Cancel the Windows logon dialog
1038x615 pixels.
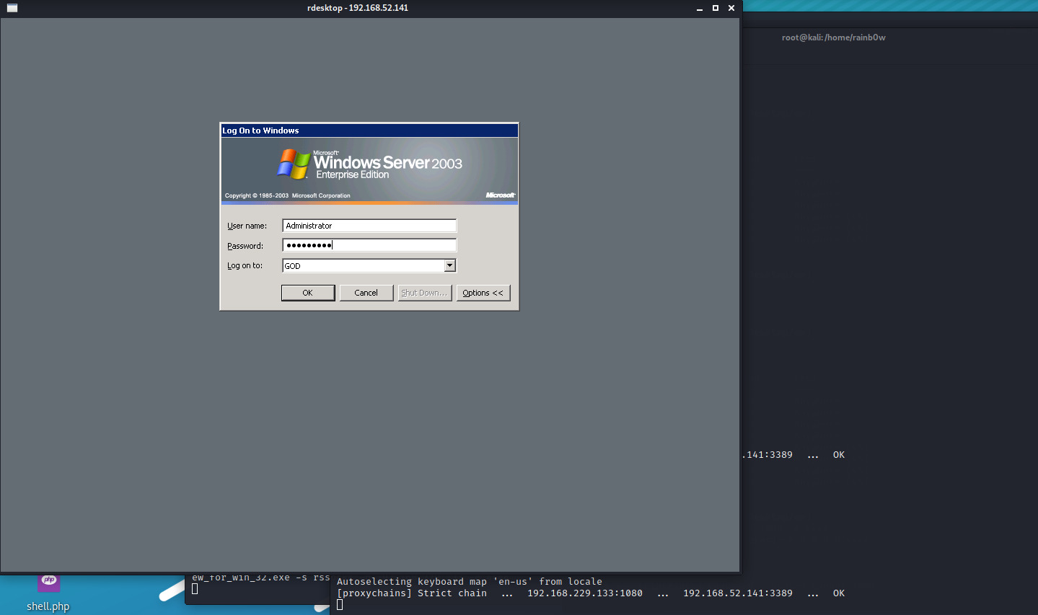click(366, 293)
